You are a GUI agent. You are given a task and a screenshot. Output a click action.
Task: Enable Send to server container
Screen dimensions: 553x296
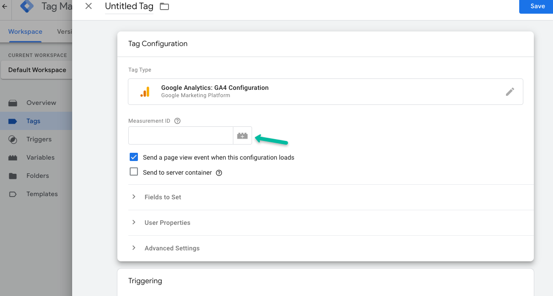click(x=133, y=172)
